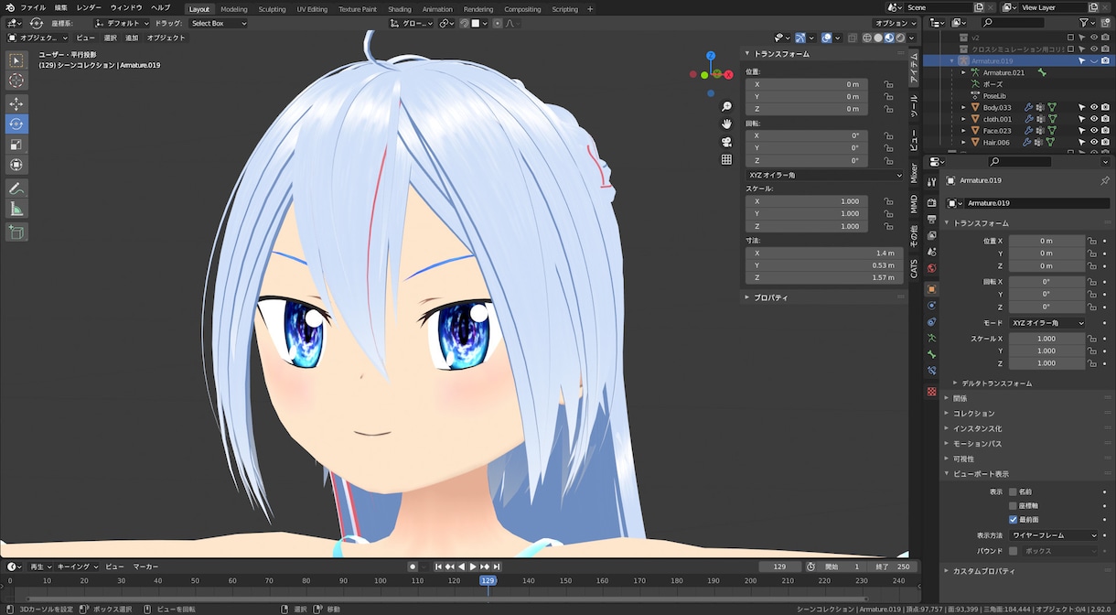Open the MMD sidebar tab
The width and height of the screenshot is (1116, 615).
point(914,203)
